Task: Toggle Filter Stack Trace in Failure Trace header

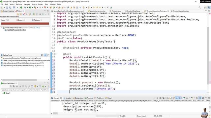Action: 45,55
